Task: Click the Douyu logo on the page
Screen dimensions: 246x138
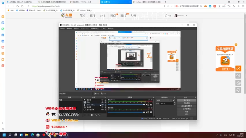Action: pyautogui.click(x=67, y=15)
